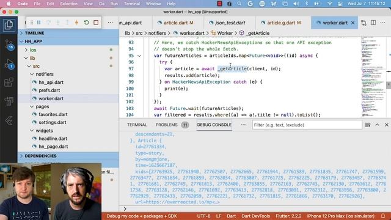The image size is (391, 220).
Task: Open the Selection menu
Action: pyautogui.click(x=68, y=4)
